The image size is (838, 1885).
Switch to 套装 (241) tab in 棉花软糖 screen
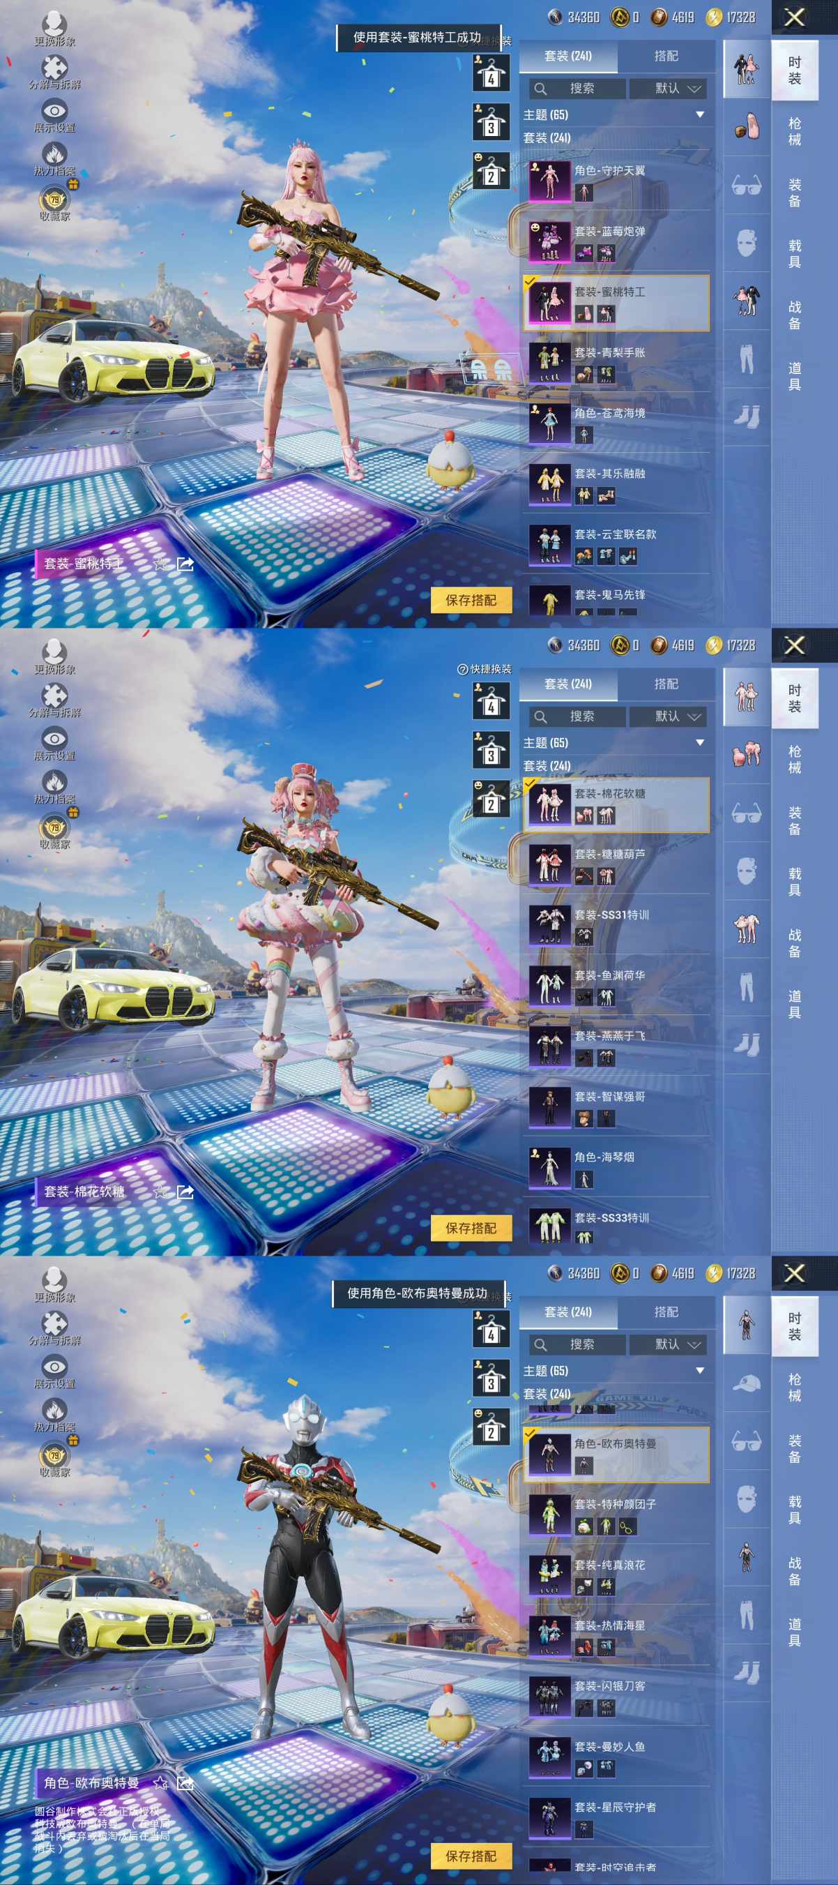click(568, 684)
